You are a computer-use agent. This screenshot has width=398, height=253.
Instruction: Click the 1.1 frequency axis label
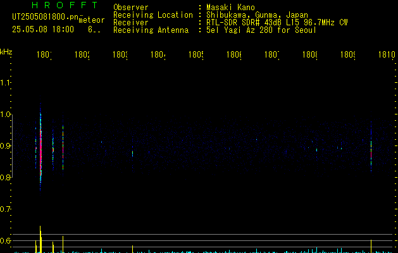click(x=5, y=83)
